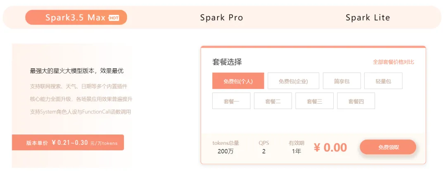Click the HOT badge icon

[x=114, y=18]
